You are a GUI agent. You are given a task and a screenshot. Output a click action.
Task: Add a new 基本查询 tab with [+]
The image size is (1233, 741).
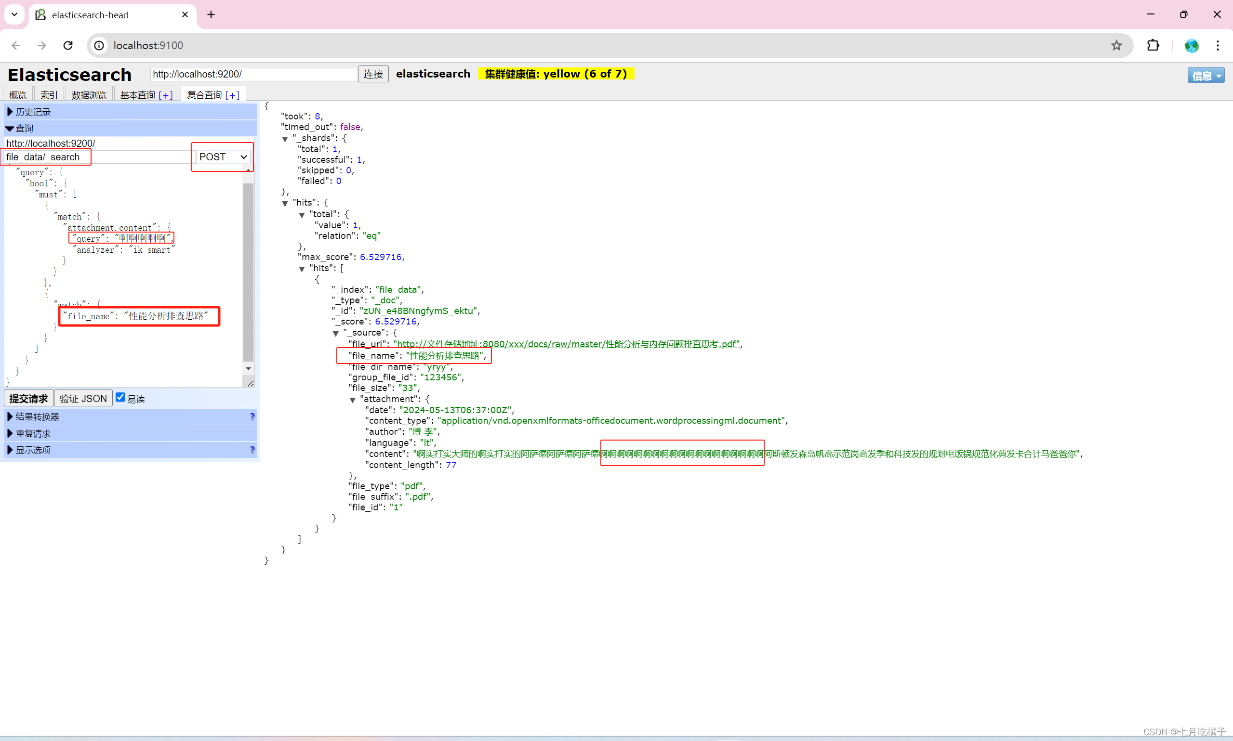coord(166,95)
